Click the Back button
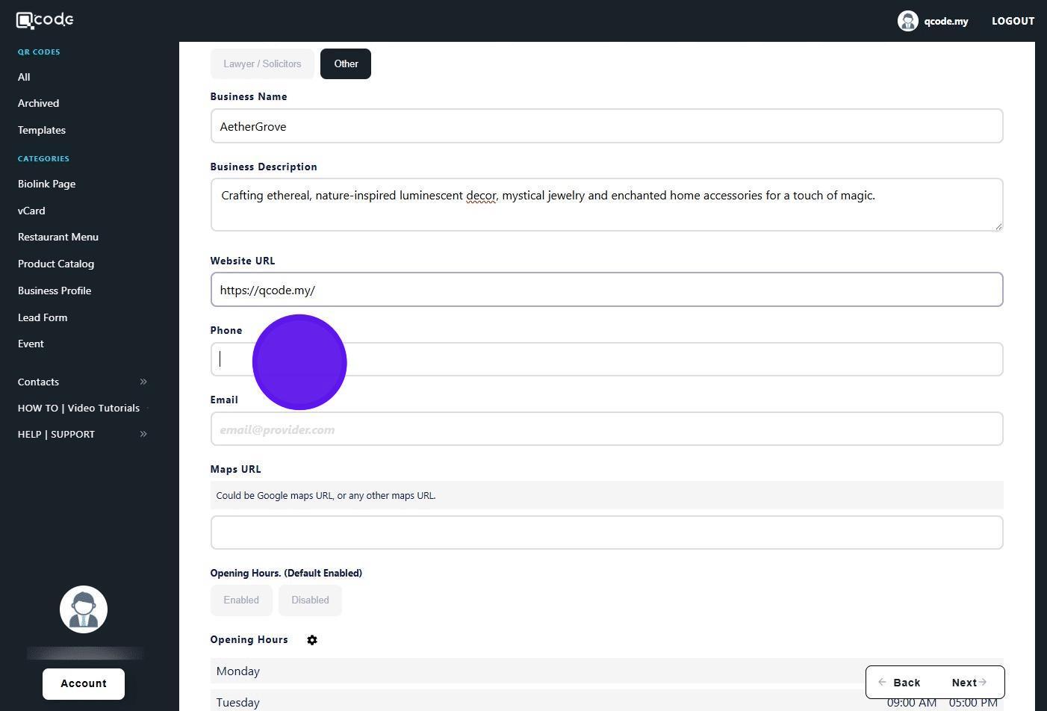This screenshot has height=711, width=1047. (x=899, y=683)
